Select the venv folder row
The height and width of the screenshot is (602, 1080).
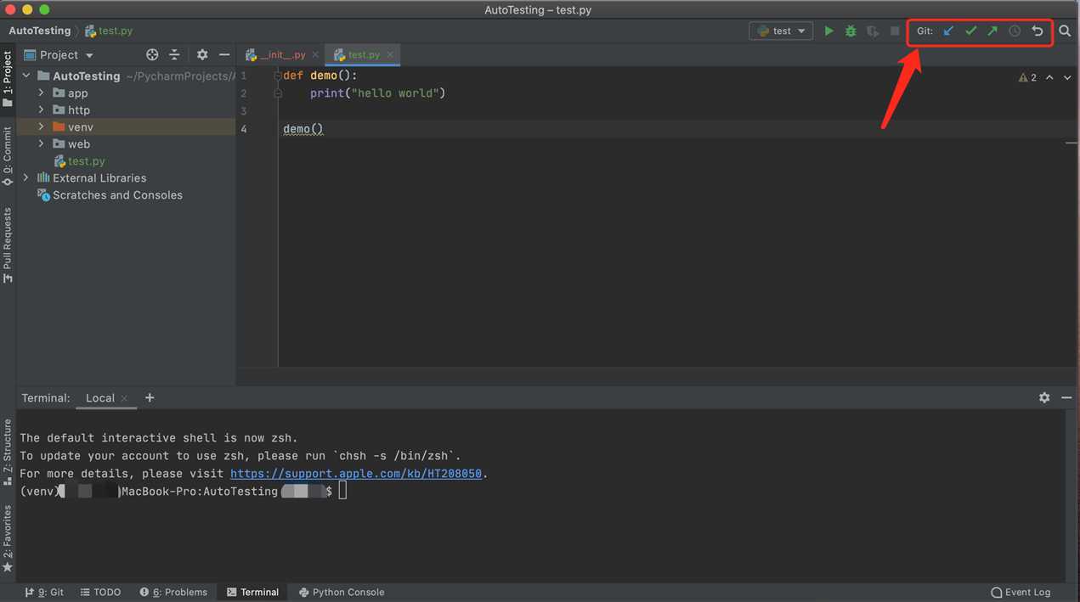(126, 127)
